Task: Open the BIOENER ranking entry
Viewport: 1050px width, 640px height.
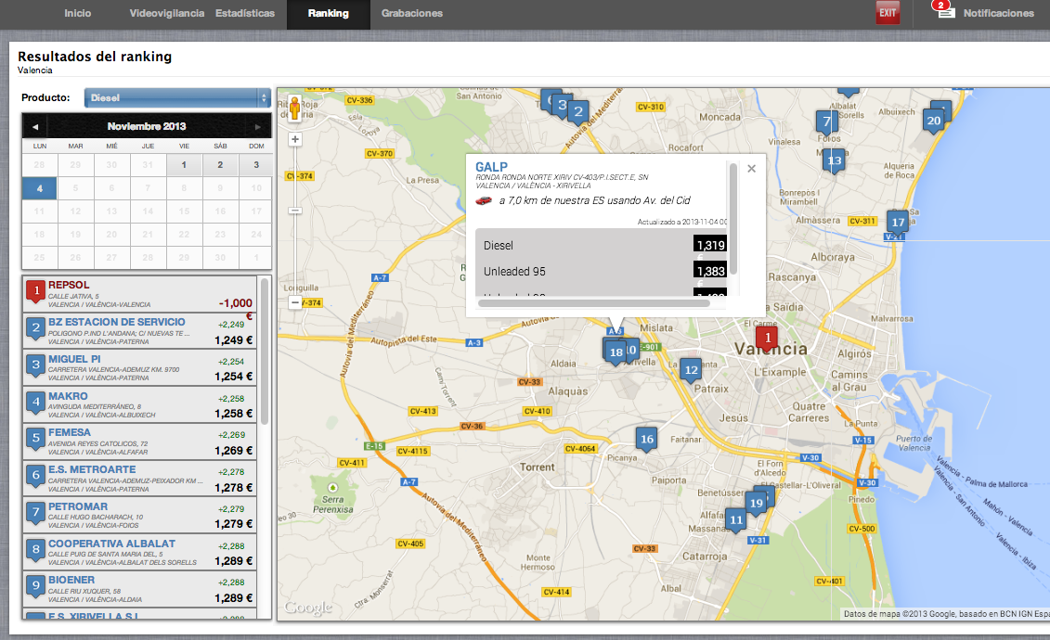Action: [x=140, y=589]
